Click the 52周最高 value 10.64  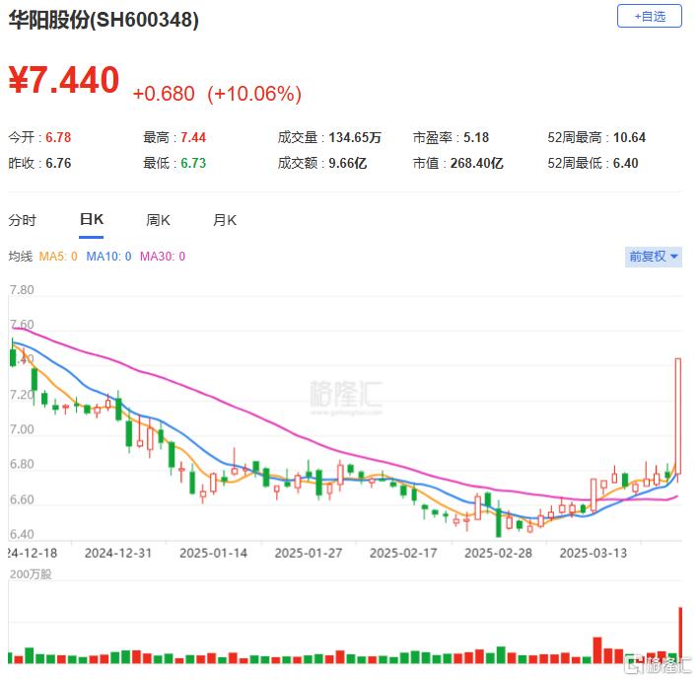click(x=629, y=137)
